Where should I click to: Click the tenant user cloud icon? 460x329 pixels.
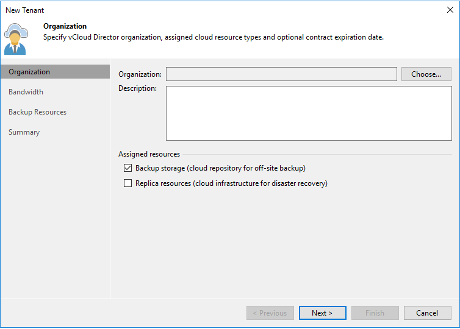coord(16,39)
